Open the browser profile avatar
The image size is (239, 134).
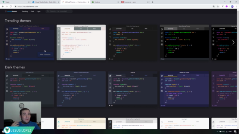[x=232, y=6]
